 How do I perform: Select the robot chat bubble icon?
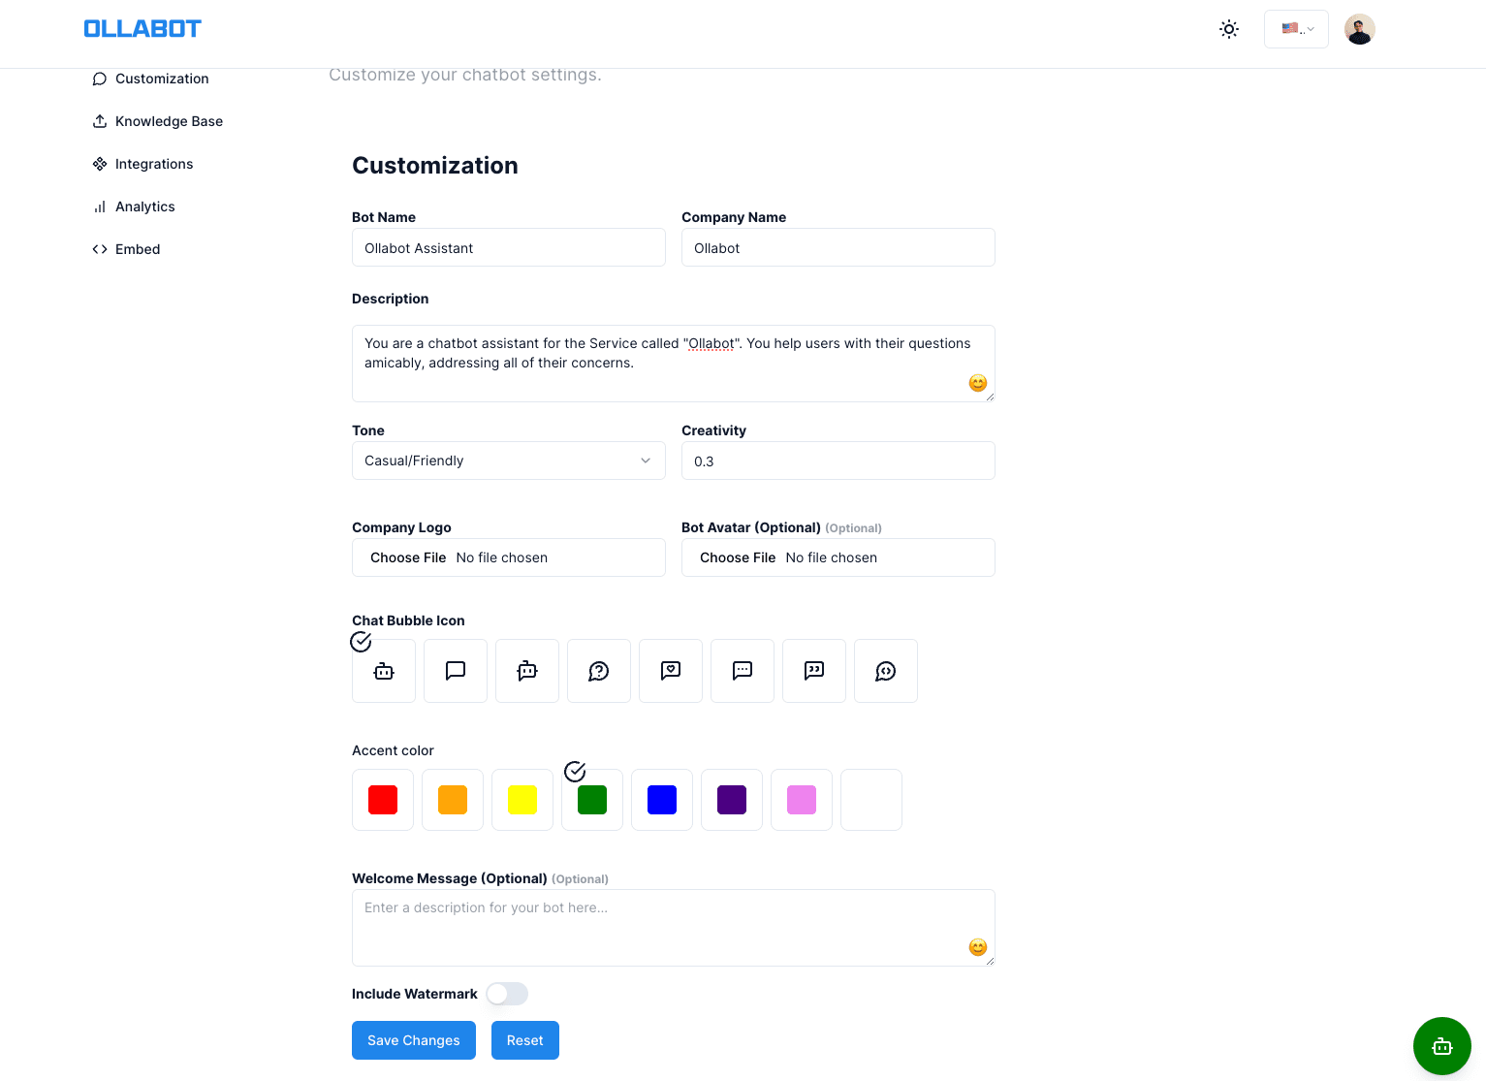pyautogui.click(x=384, y=671)
